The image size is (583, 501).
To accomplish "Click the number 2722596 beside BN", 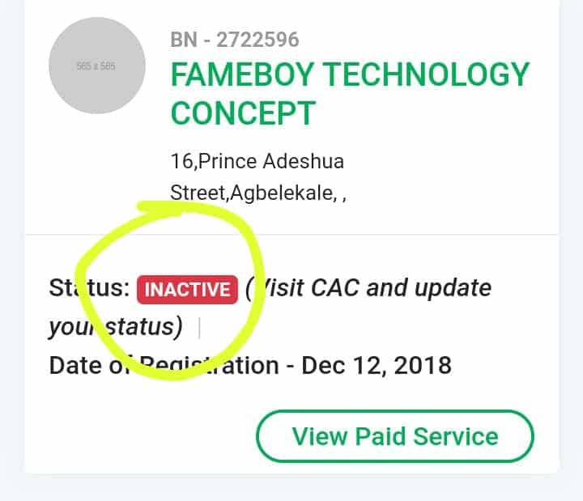I will coord(257,40).
